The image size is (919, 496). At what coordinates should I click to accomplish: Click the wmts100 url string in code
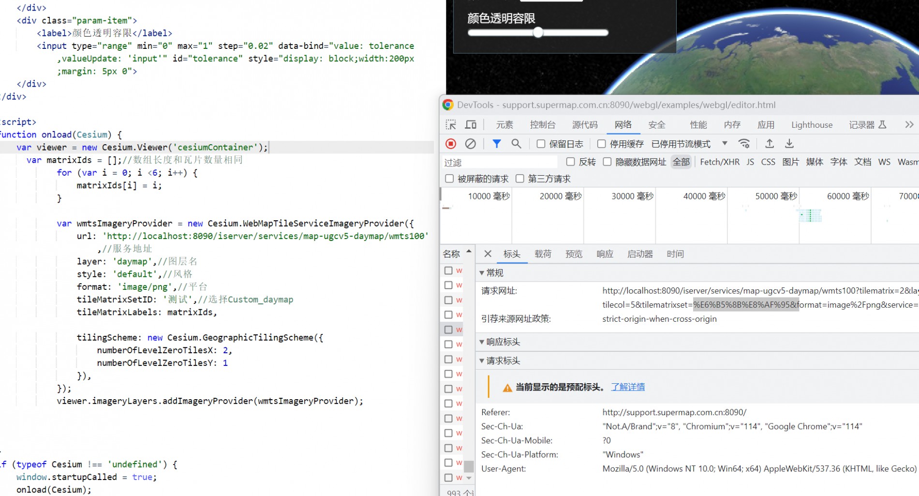[x=266, y=236]
